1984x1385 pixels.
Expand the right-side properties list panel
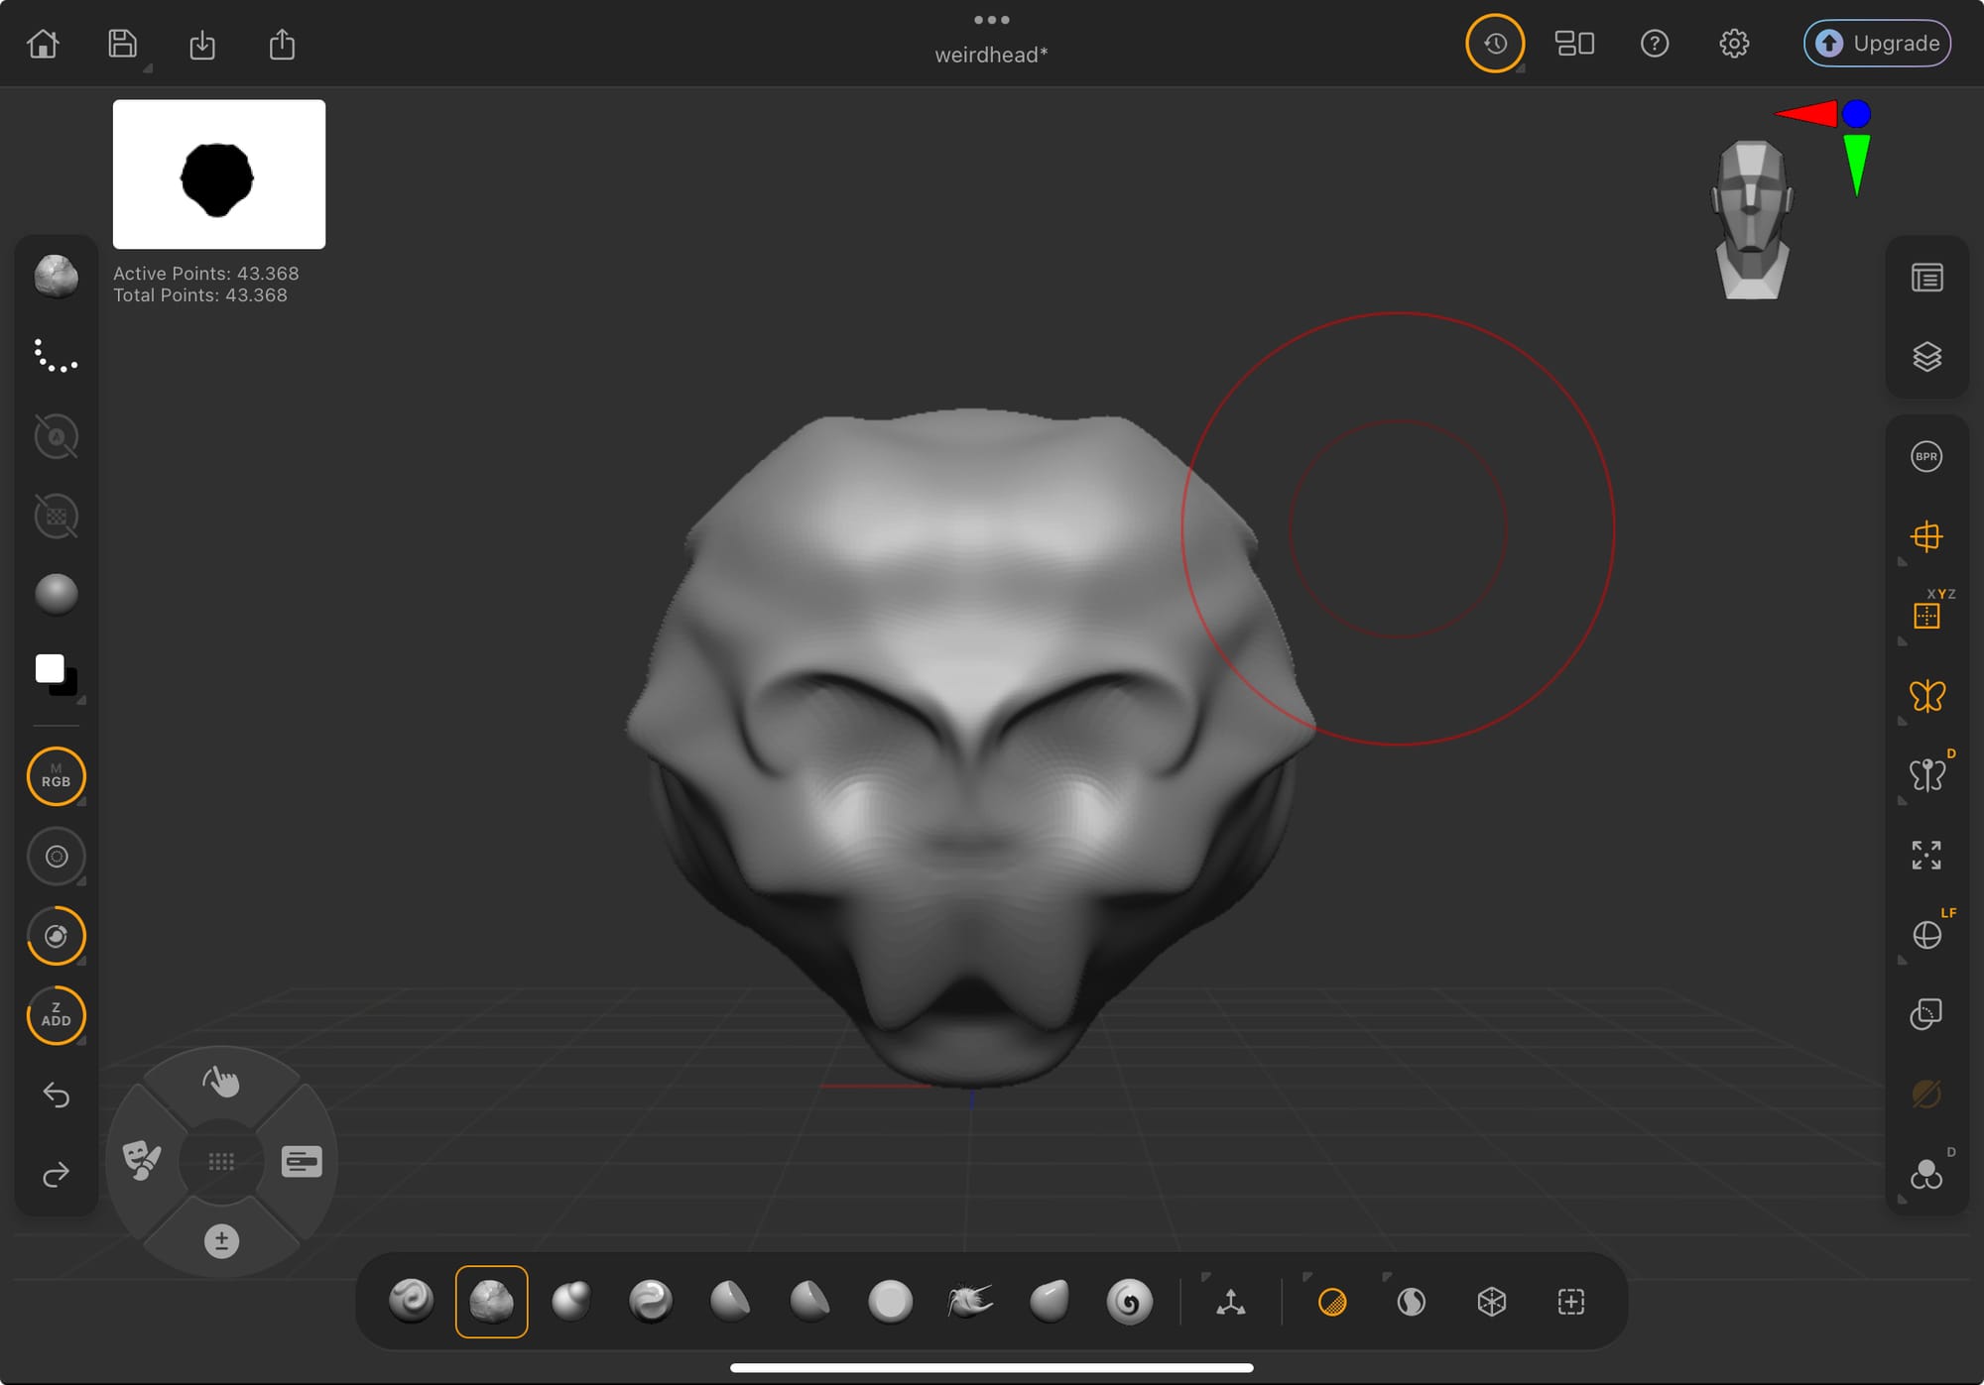(1925, 278)
